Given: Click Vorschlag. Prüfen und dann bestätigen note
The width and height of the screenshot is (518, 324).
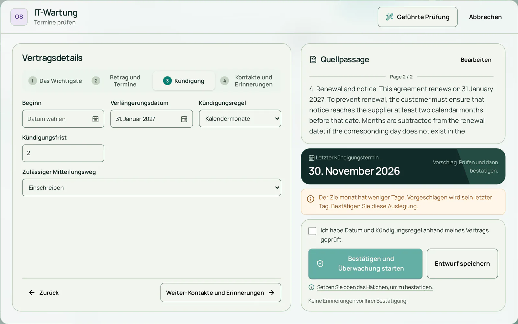Looking at the screenshot, I should 465,167.
